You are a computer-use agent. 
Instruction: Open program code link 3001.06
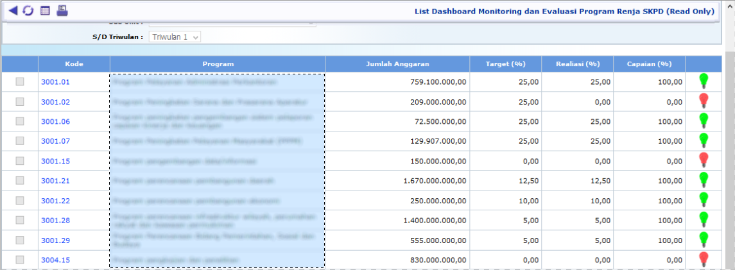click(x=55, y=121)
